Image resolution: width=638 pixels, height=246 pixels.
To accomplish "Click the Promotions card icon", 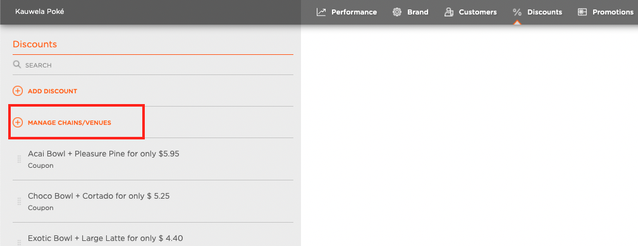I will coord(582,12).
